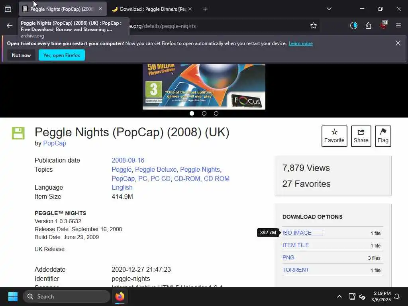Image resolution: width=408 pixels, height=306 pixels.
Task: Share this item via Share button
Action: (x=361, y=136)
